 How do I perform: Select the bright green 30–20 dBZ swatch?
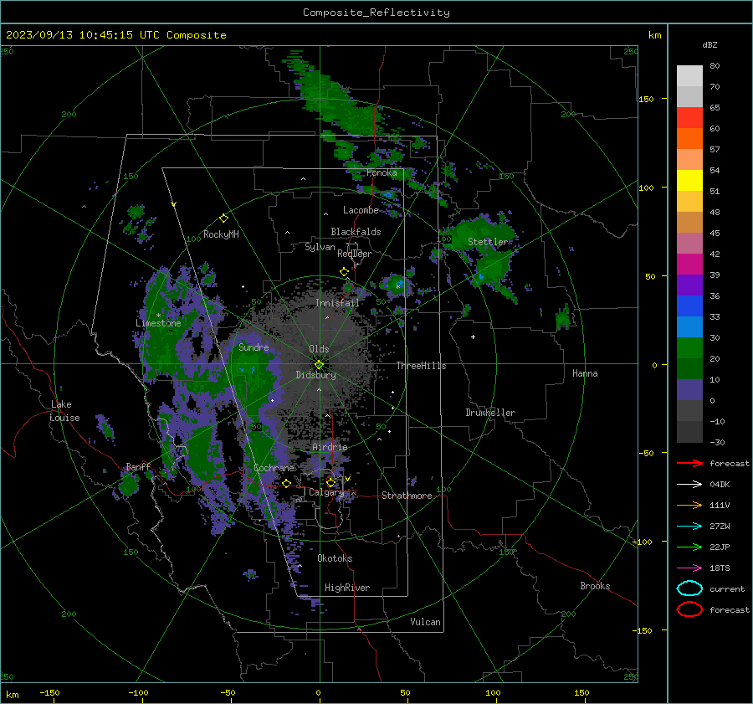coord(689,347)
